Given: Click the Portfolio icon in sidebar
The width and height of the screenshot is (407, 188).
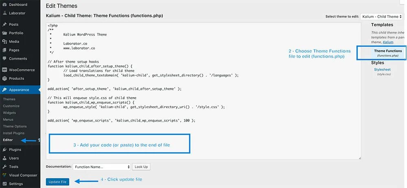Looking at the screenshot, I should point(4,33).
